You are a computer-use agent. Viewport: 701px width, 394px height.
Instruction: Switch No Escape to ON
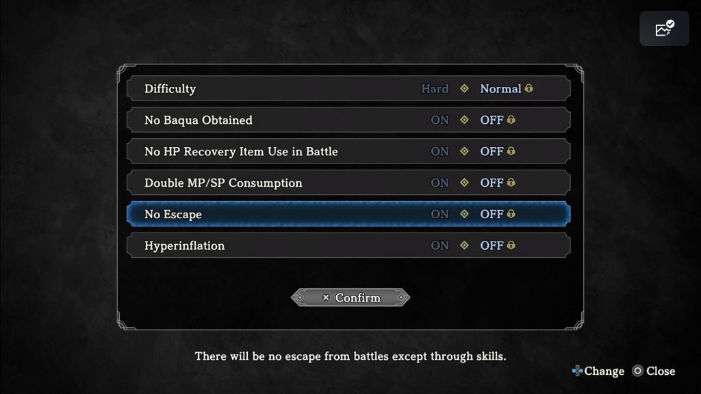point(439,214)
